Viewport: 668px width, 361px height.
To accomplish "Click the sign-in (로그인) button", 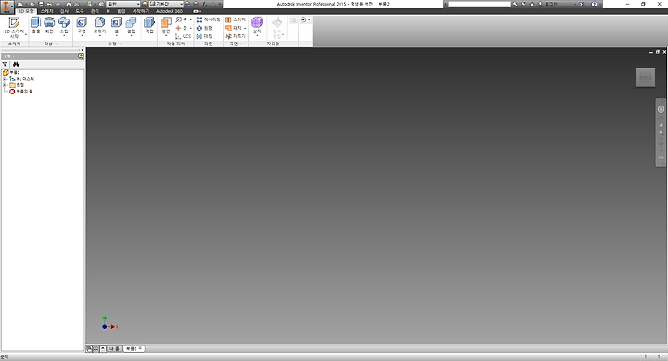I will [x=548, y=5].
